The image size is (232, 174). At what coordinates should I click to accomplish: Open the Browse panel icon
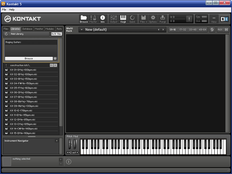84,19
